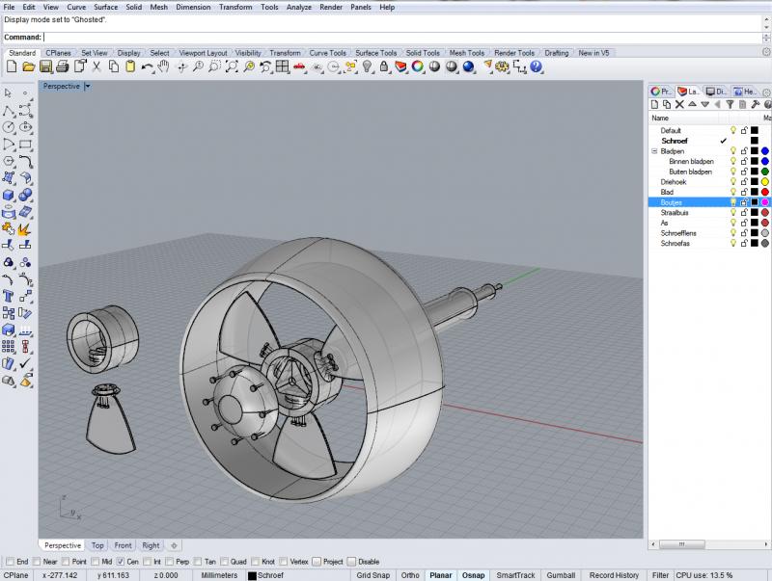Screen dimensions: 772x581
Task: Toggle visibility bulb of Driehoek layer
Action: (733, 182)
